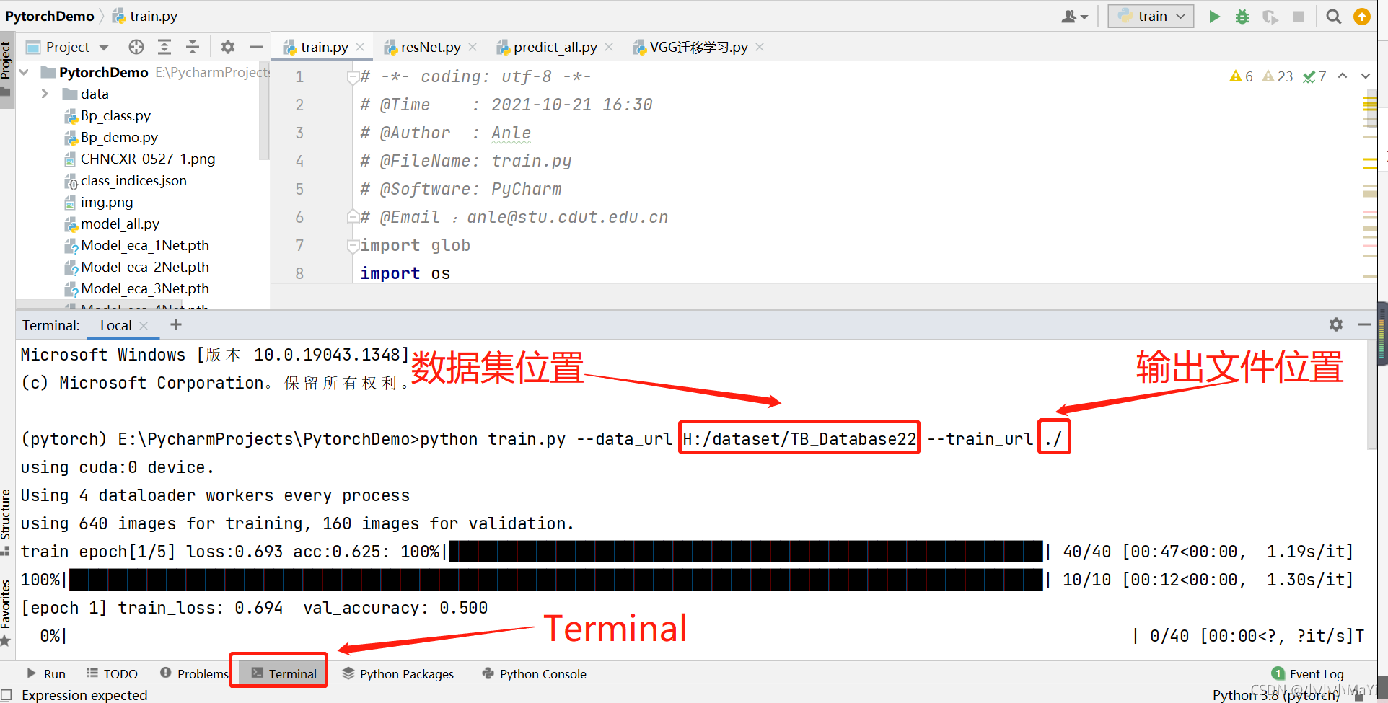1388x703 pixels.
Task: Run with coverage icon in toolbar
Action: click(1270, 17)
